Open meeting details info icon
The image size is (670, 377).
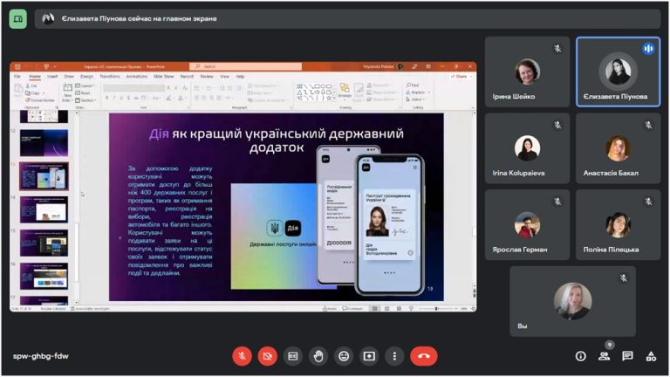point(580,356)
